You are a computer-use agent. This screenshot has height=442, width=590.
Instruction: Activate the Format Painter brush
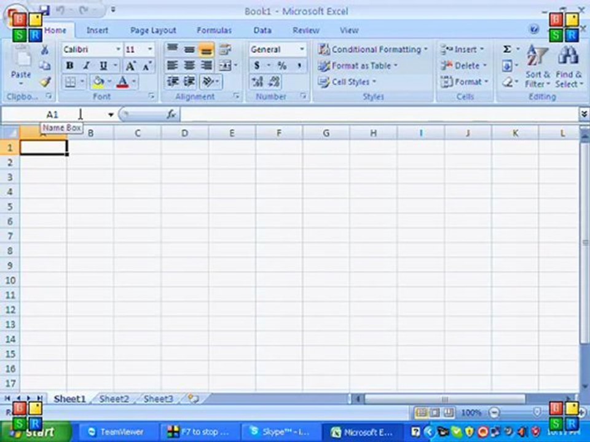click(45, 82)
